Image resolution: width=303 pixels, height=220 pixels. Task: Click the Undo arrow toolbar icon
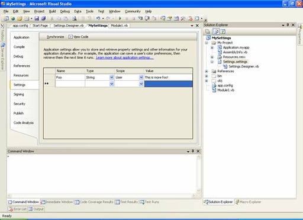[x=98, y=18]
